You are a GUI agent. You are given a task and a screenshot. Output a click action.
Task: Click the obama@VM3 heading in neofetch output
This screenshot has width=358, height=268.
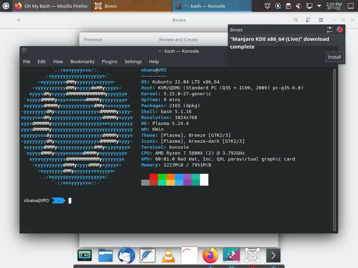(x=154, y=70)
